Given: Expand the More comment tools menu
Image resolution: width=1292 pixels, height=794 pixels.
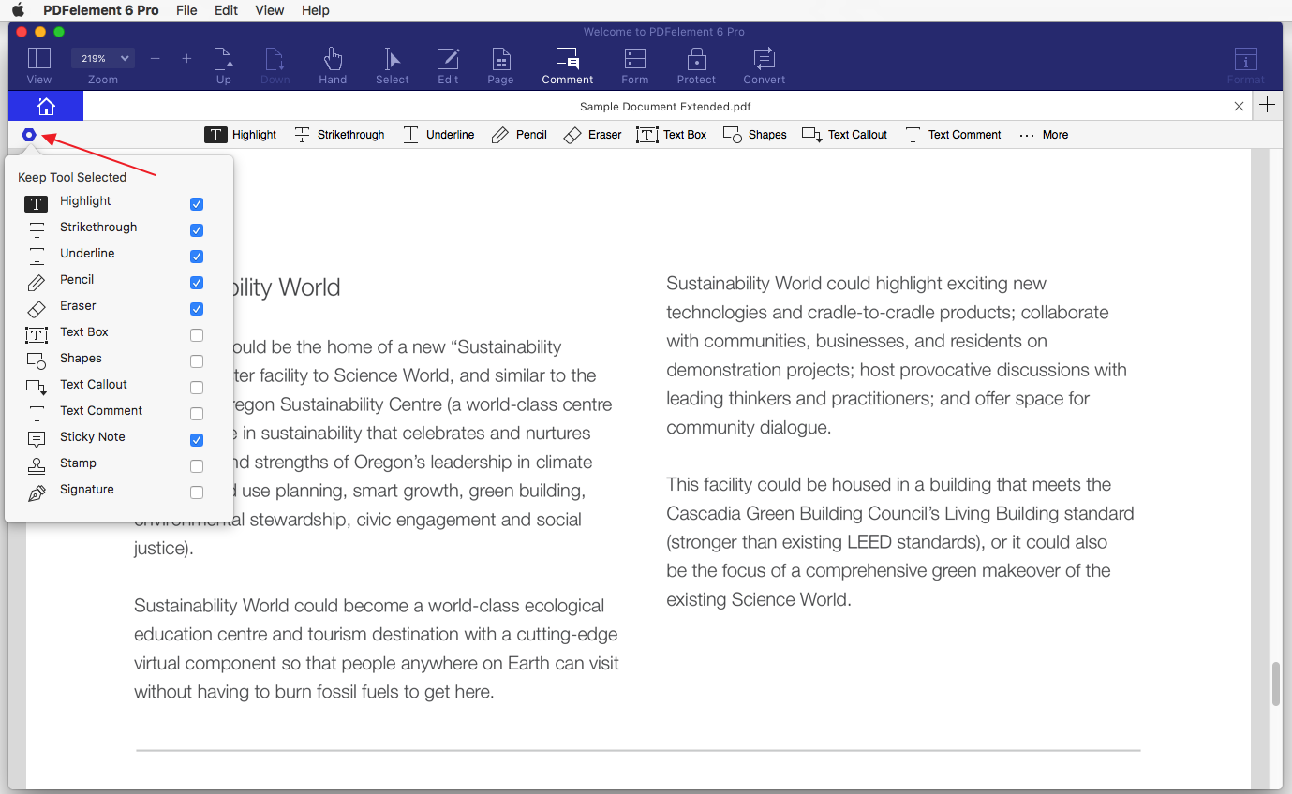Looking at the screenshot, I should click(1044, 135).
